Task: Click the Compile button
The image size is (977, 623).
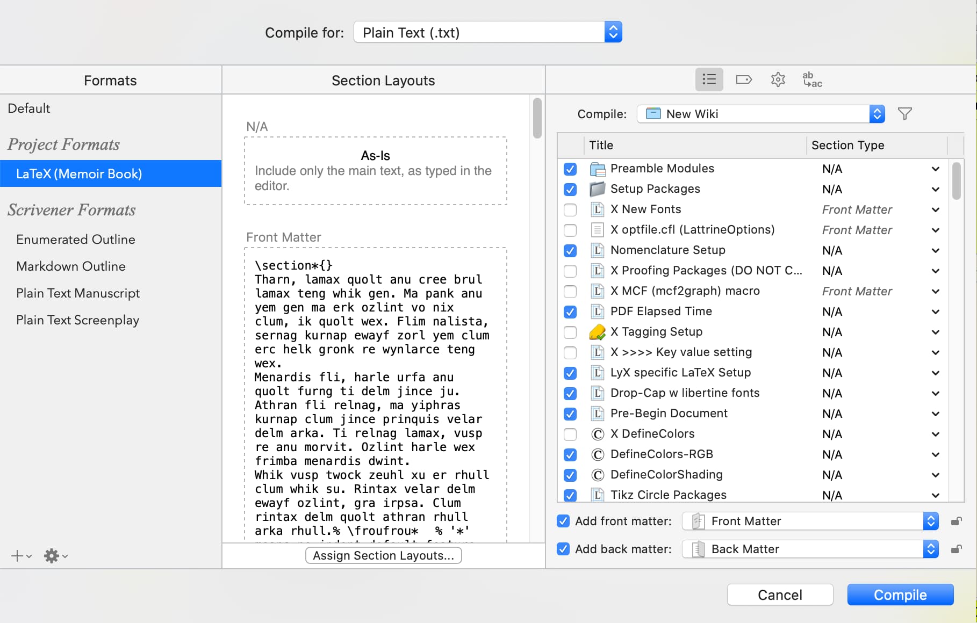Action: pos(900,595)
